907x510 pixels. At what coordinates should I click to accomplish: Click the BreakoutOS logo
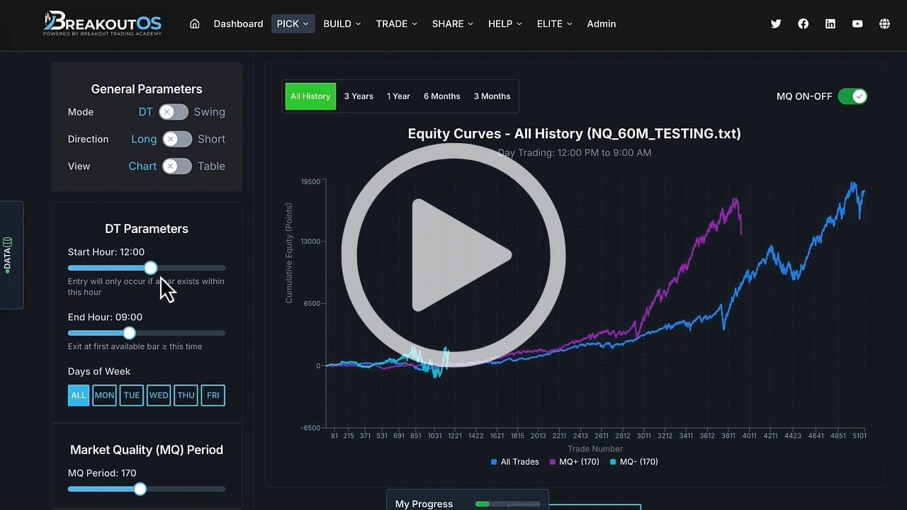[103, 23]
